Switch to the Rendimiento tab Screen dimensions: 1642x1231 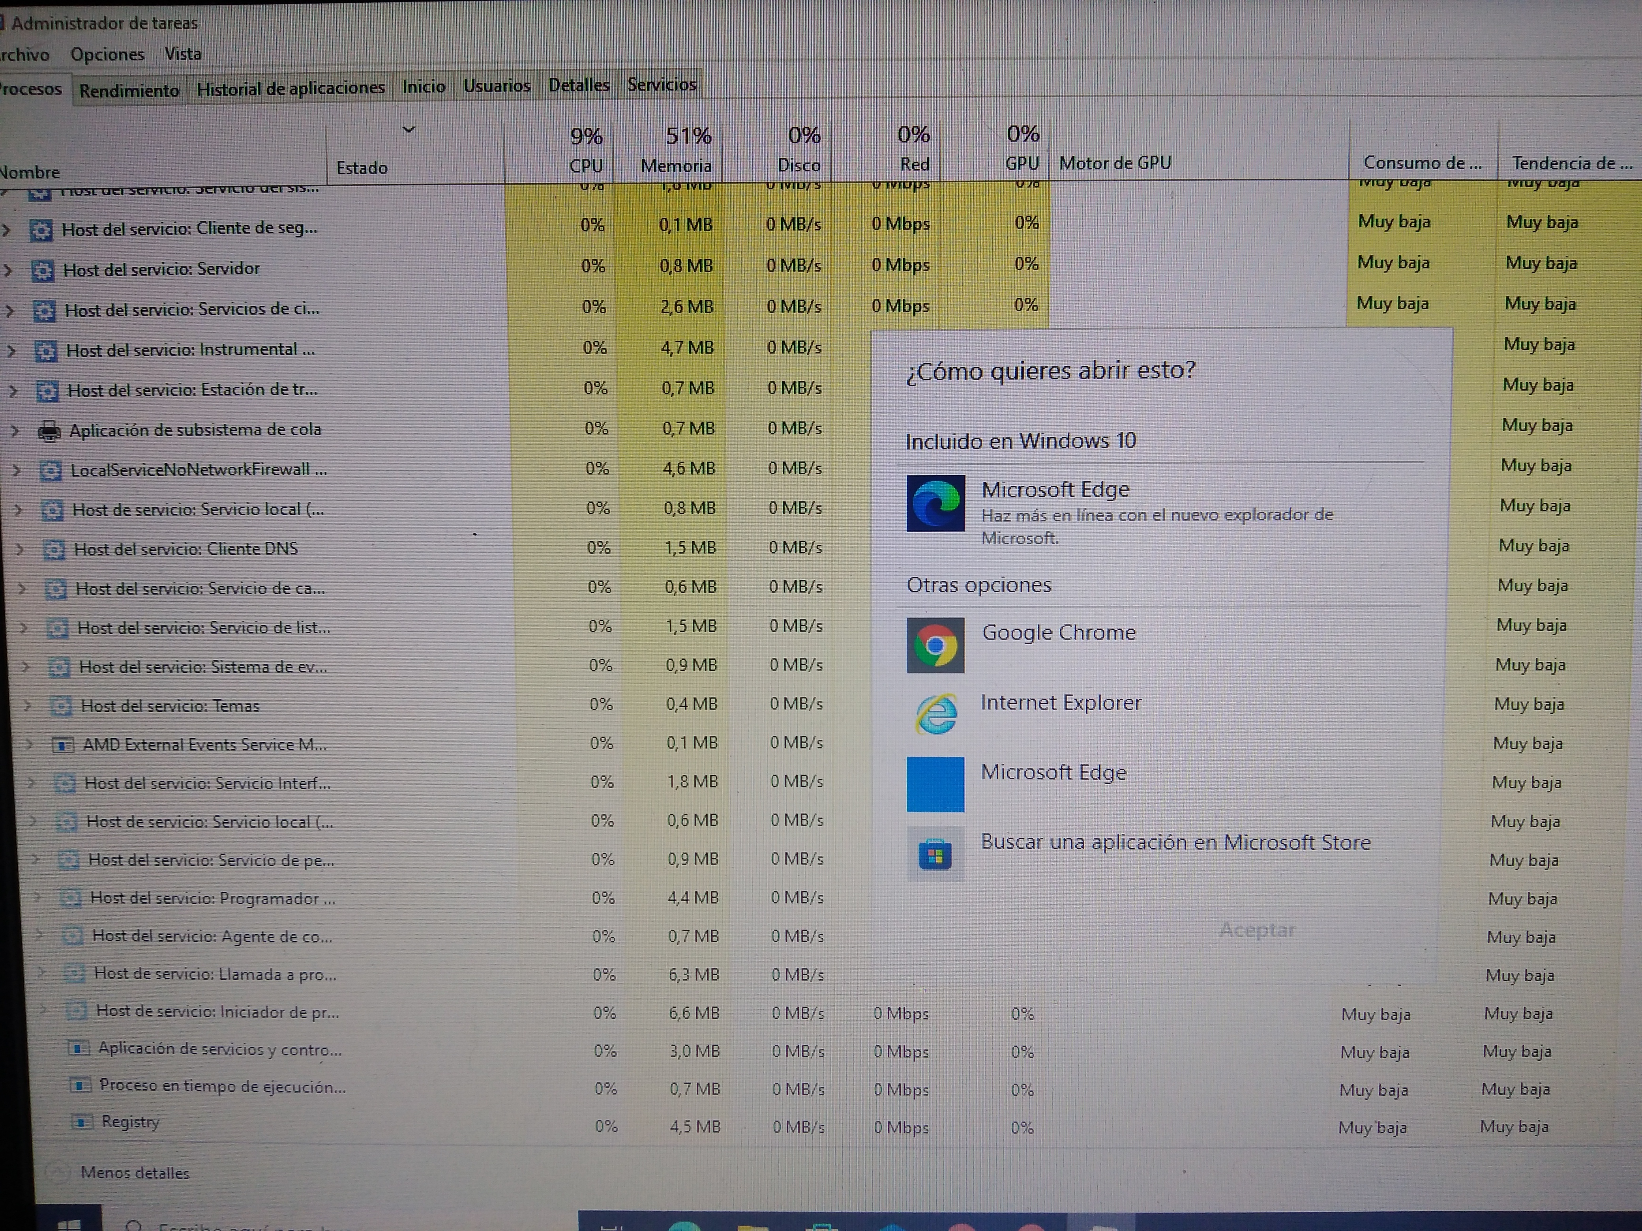(129, 90)
